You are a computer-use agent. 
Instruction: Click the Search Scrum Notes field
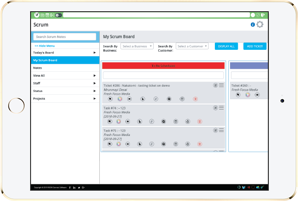click(65, 37)
